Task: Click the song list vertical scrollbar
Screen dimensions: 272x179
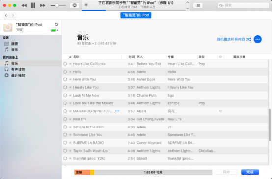Action: (x=270, y=125)
